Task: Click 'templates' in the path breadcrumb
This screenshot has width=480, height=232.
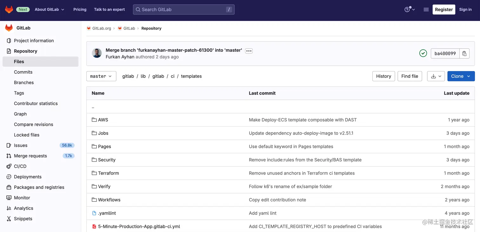Action: coord(191,76)
